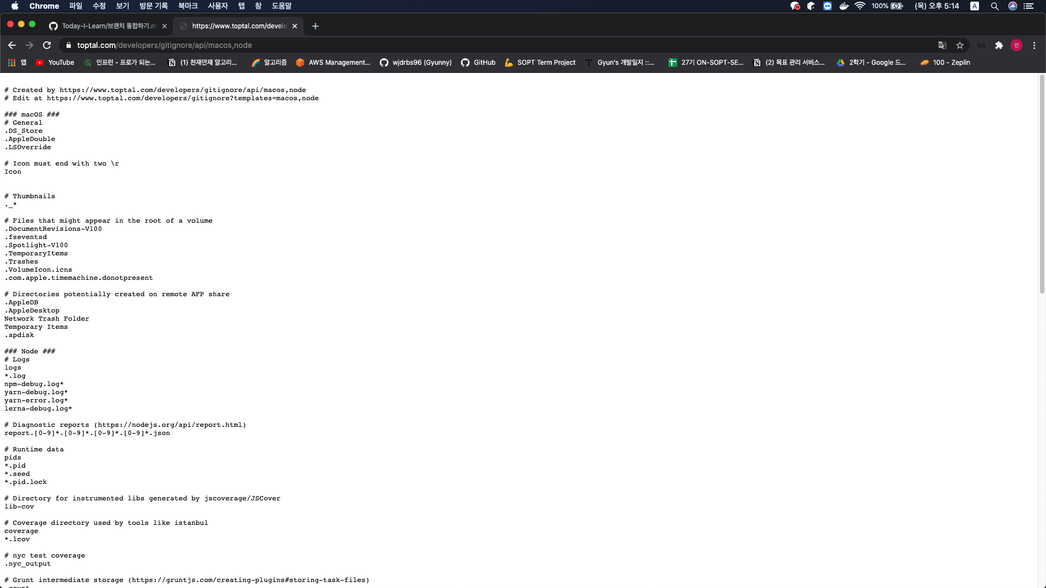Viewport: 1046px width, 588px height.
Task: Click the Google Translate icon in address bar
Action: (x=942, y=45)
